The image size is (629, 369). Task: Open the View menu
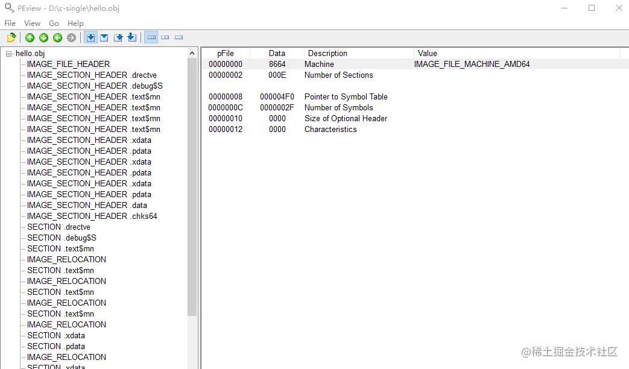click(32, 24)
